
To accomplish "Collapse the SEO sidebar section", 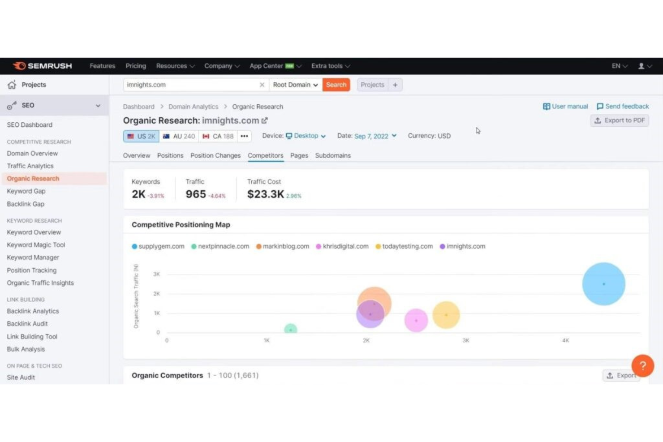I will pyautogui.click(x=98, y=106).
